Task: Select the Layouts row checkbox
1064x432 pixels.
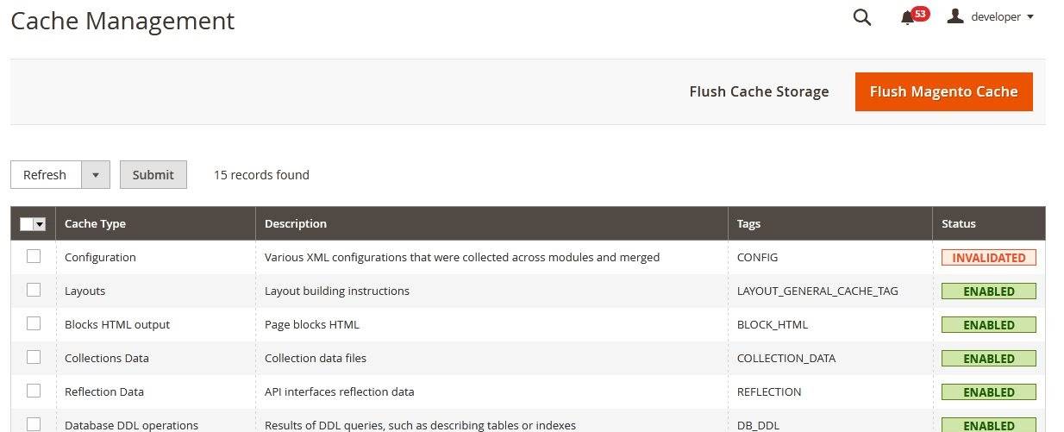Action: point(34,290)
